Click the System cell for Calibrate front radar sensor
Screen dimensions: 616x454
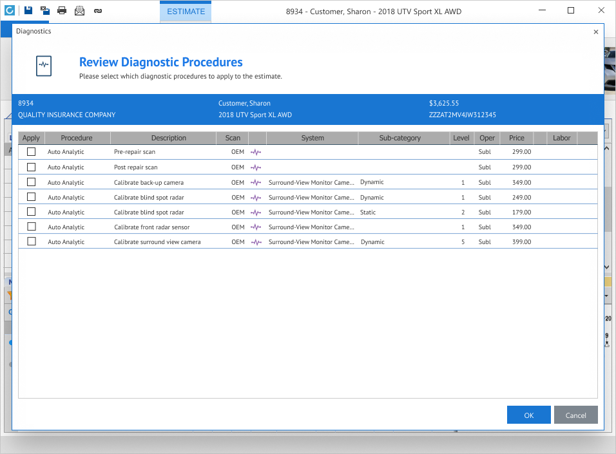point(311,227)
